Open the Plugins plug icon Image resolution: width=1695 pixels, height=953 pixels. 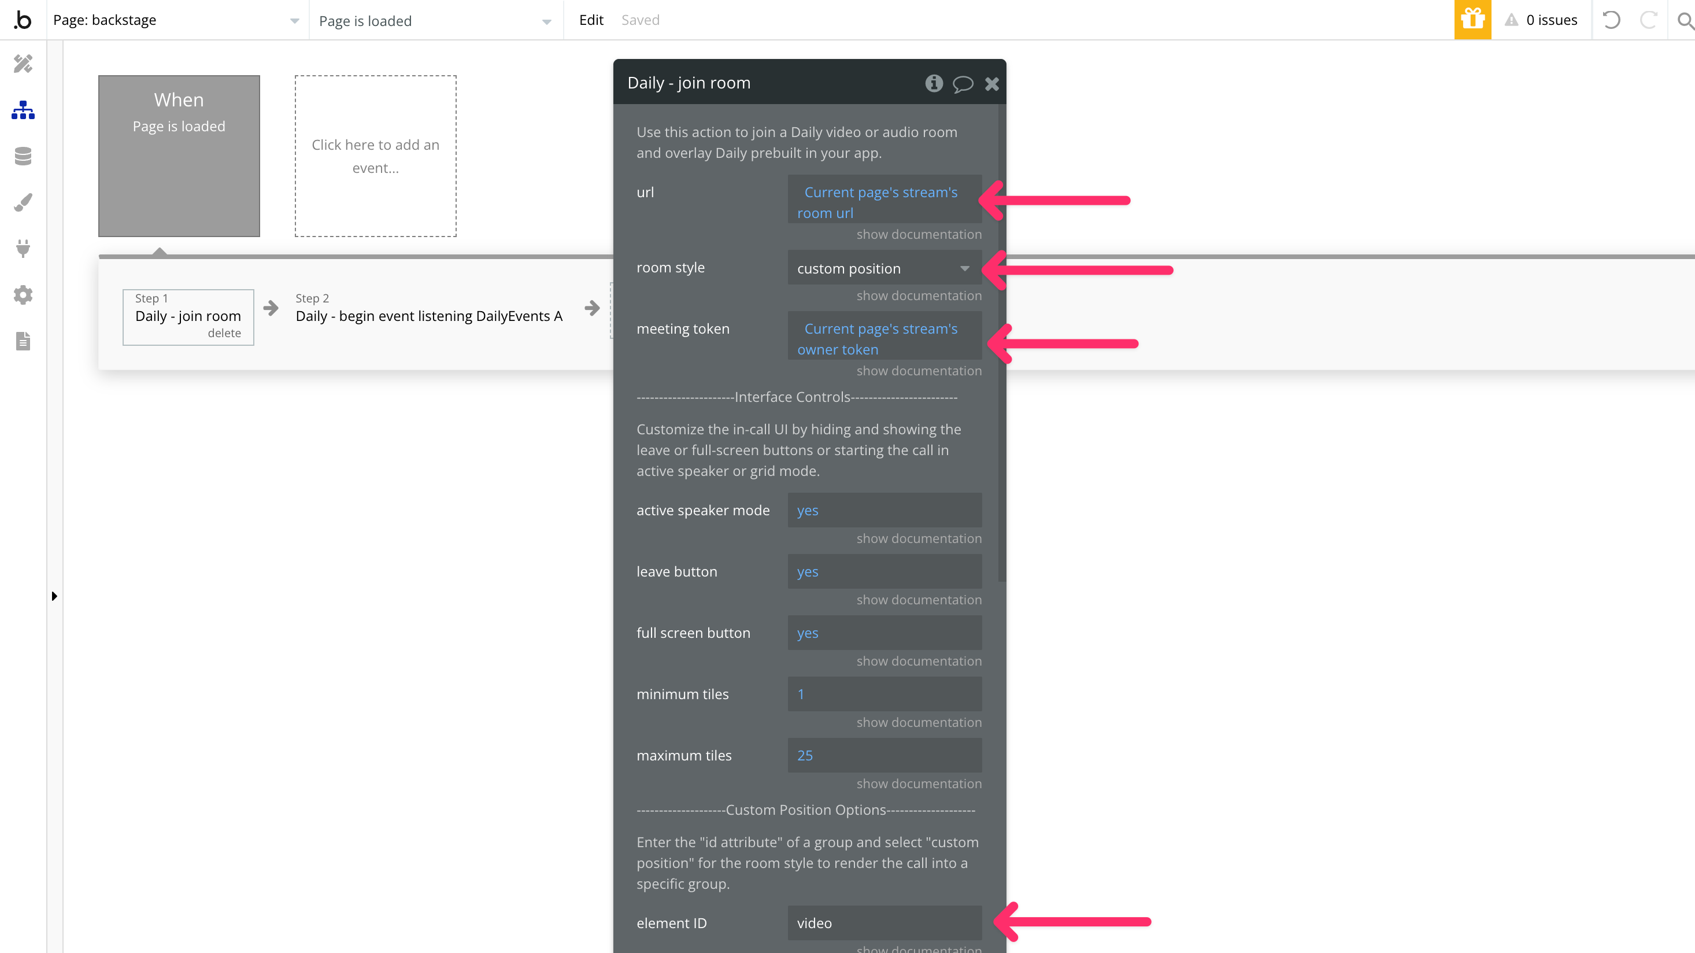23,248
